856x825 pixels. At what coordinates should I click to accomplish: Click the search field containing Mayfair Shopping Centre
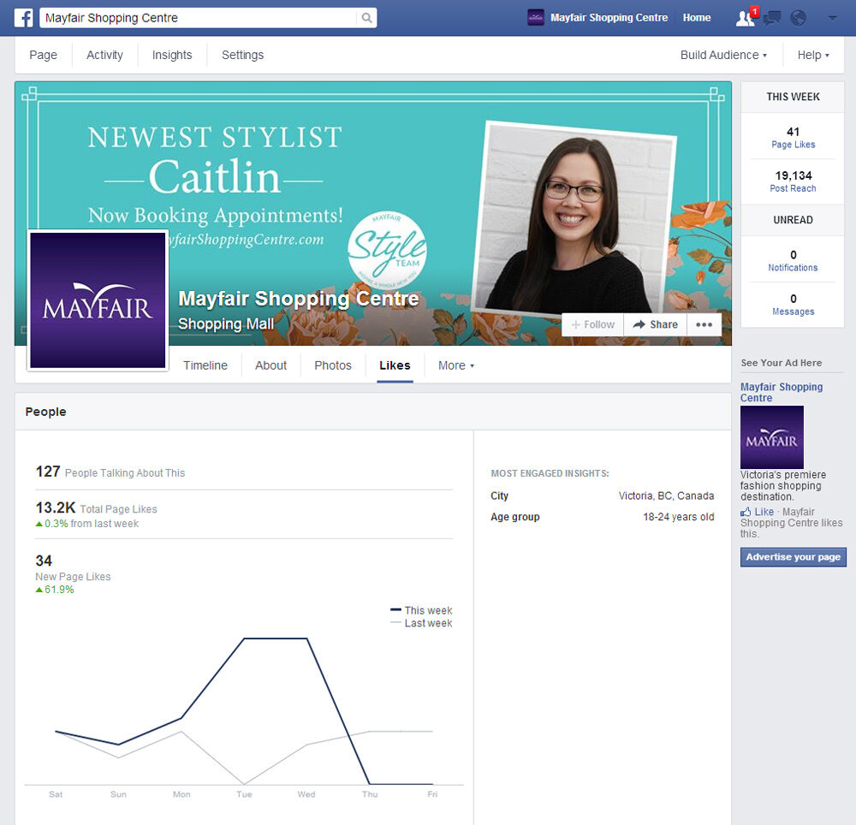click(x=199, y=18)
